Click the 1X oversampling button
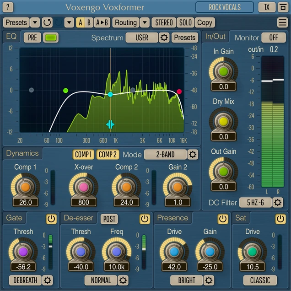 [267, 7]
